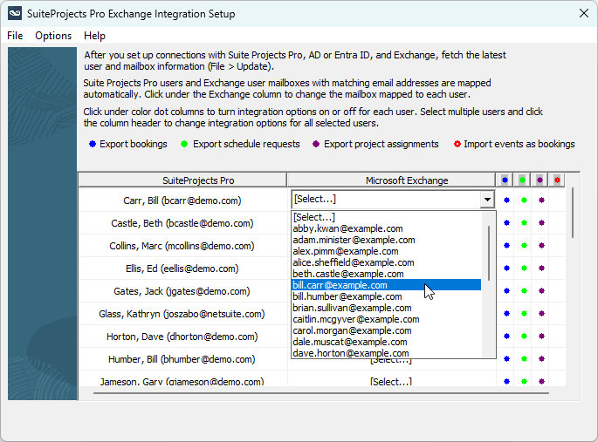The image size is (598, 442).
Task: Toggle Export schedule requests for Carr, Bill
Action: point(524,200)
